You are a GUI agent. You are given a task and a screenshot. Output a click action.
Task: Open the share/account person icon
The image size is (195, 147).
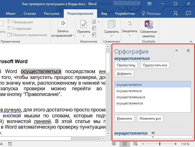point(176,13)
